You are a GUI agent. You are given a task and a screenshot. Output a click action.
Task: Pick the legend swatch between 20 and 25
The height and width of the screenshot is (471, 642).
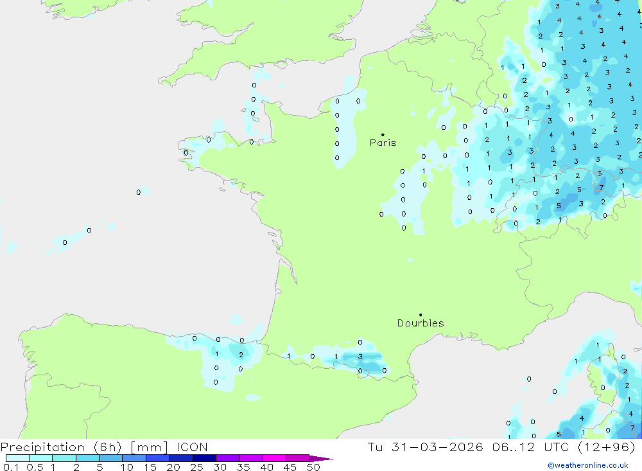click(x=181, y=458)
